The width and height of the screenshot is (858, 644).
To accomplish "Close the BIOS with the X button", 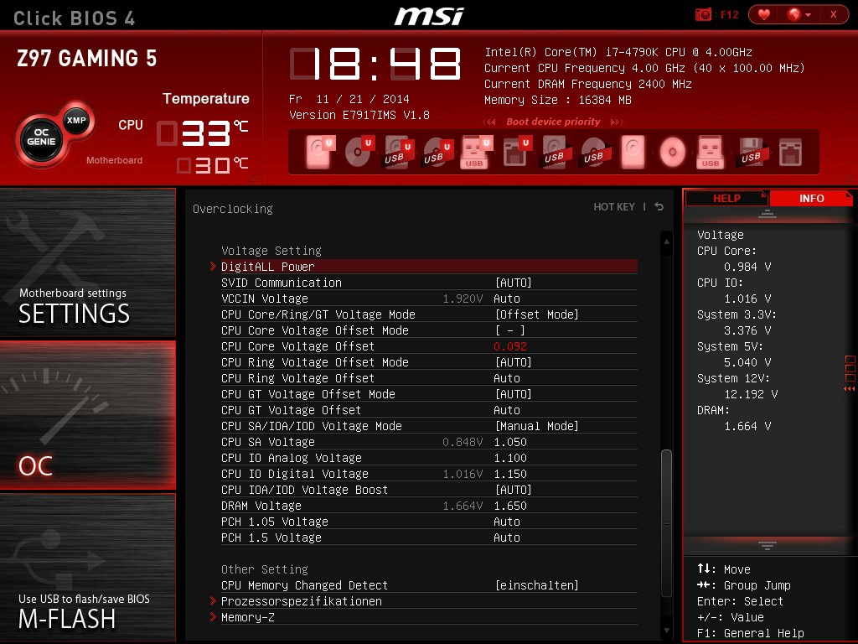I will click(834, 15).
